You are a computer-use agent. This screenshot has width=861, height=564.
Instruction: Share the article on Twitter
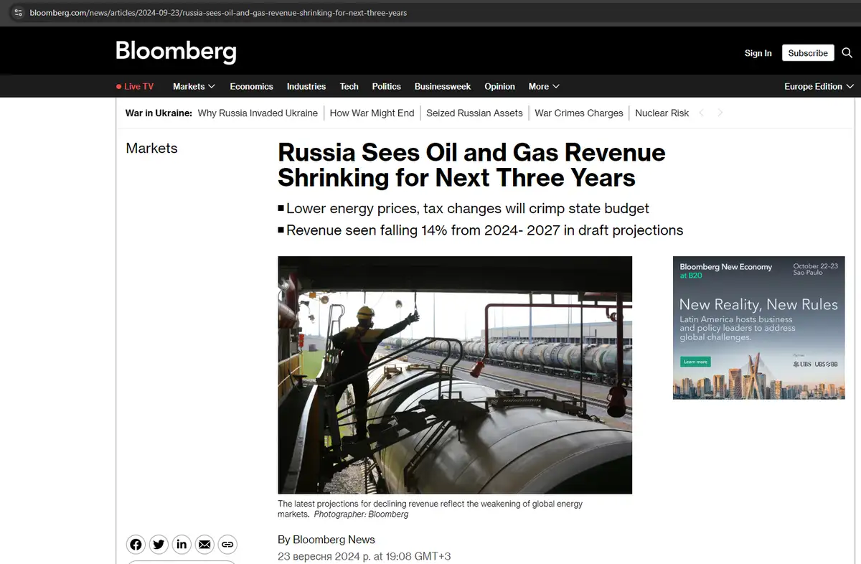point(159,545)
